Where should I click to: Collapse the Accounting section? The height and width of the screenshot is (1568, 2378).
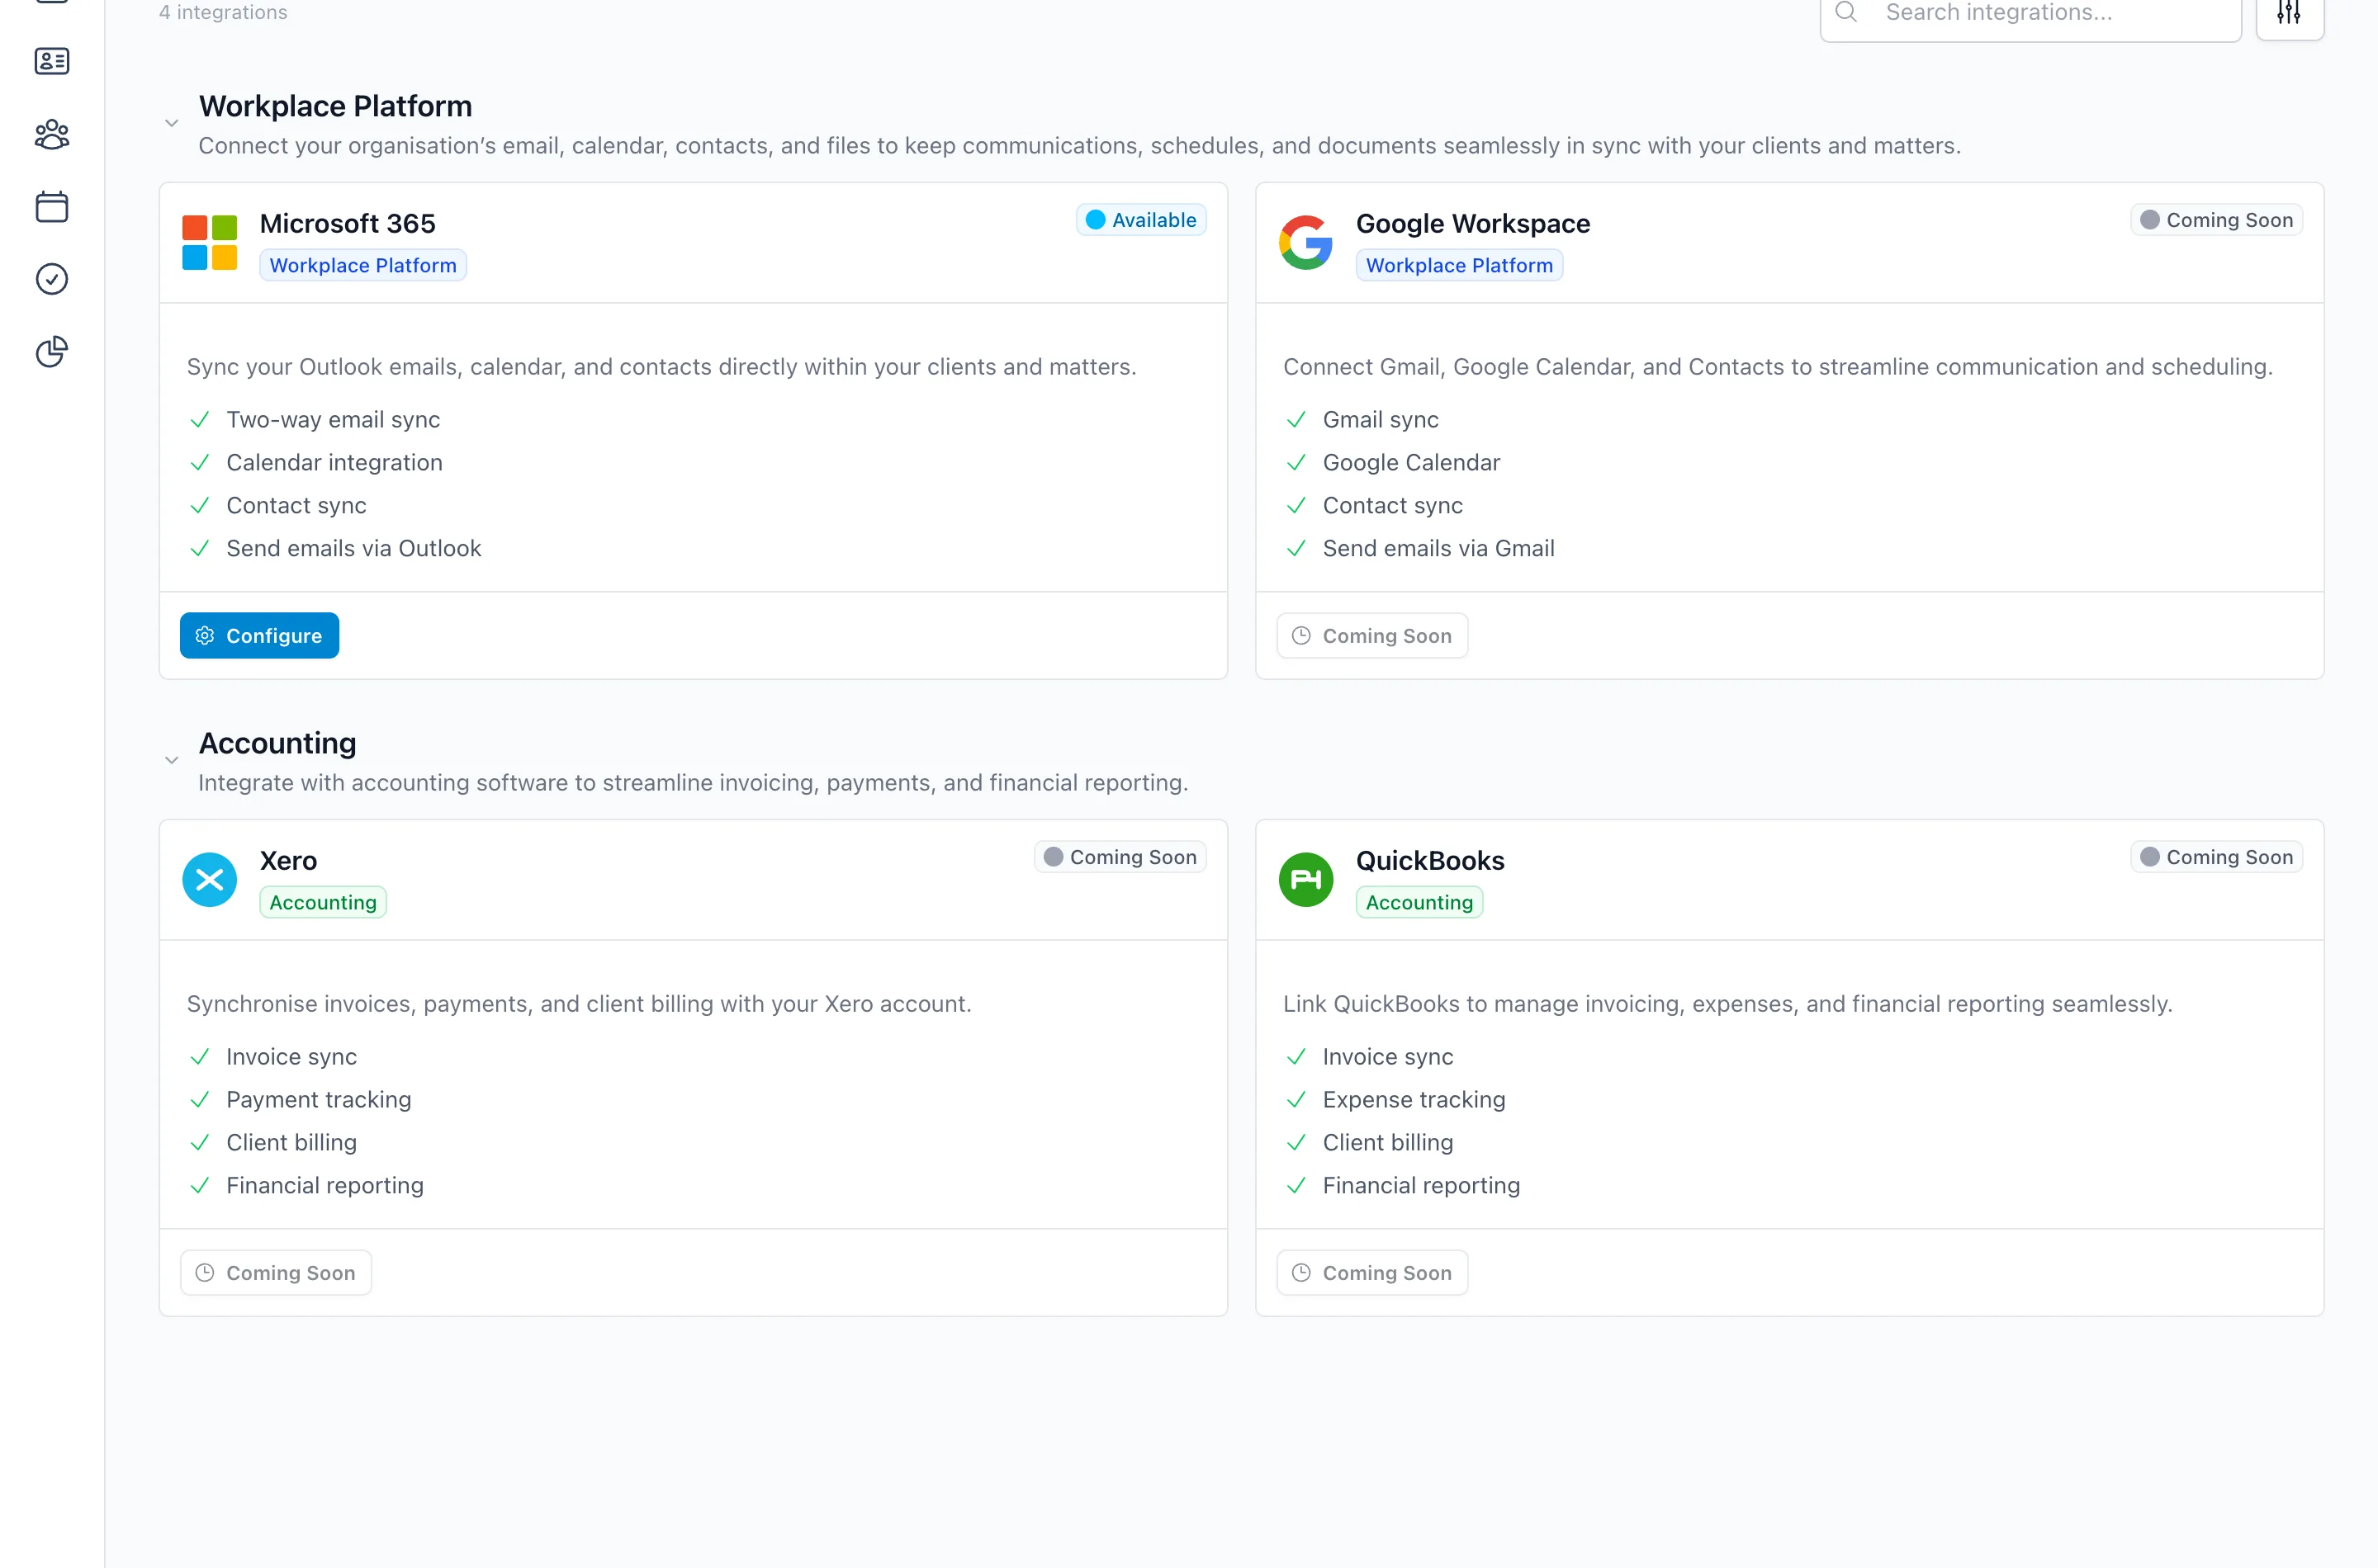pos(171,760)
